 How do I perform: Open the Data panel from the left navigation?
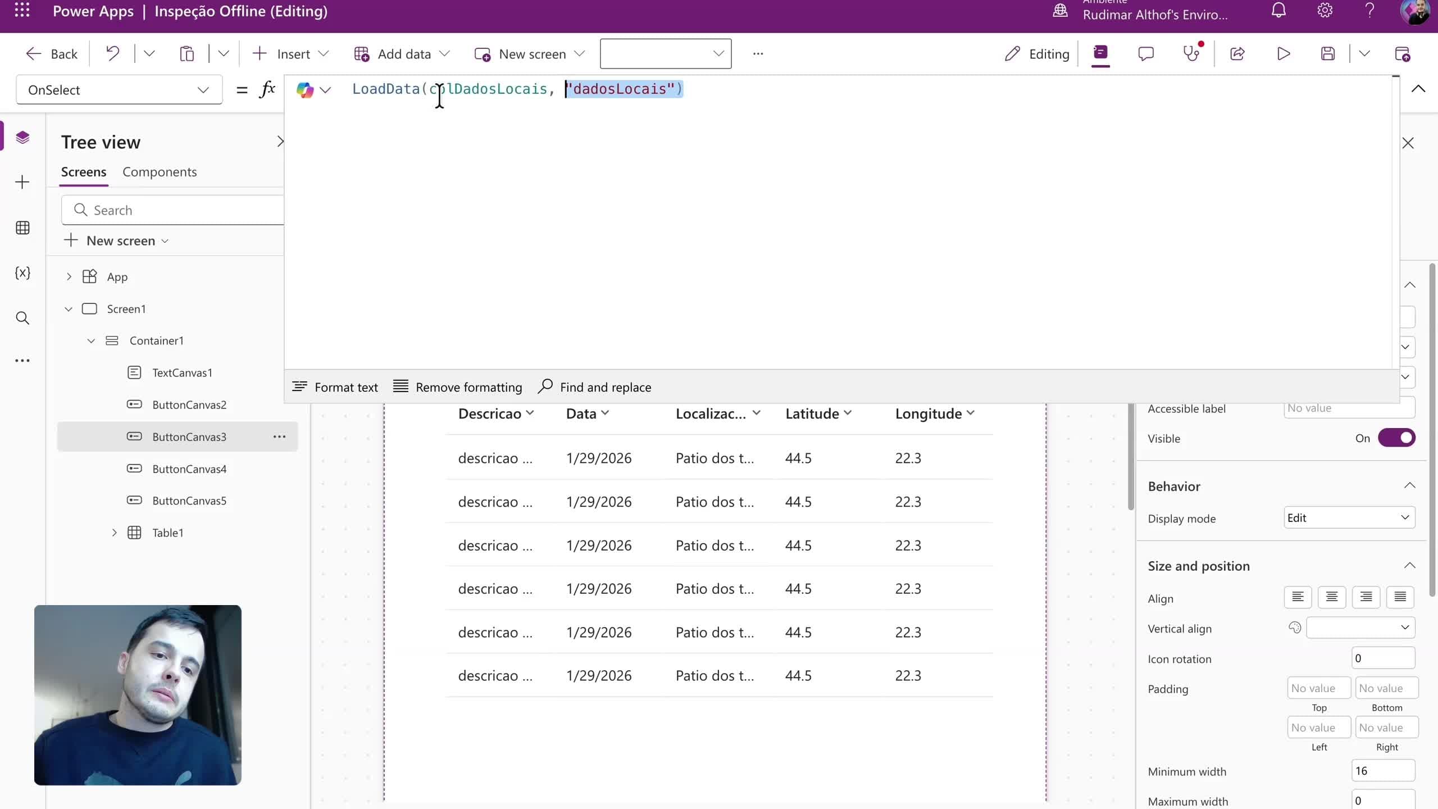click(22, 228)
